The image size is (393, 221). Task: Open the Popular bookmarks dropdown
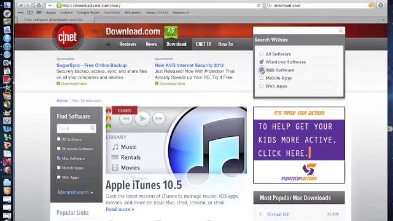click(x=181, y=12)
